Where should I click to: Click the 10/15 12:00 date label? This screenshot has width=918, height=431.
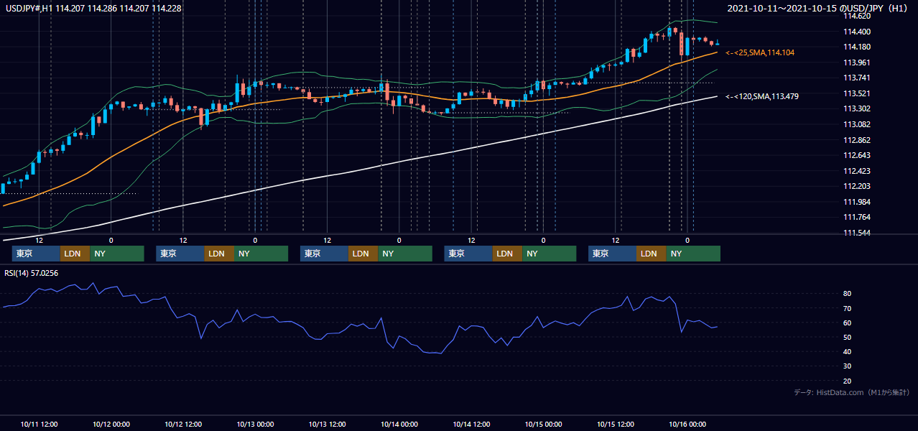click(x=616, y=424)
